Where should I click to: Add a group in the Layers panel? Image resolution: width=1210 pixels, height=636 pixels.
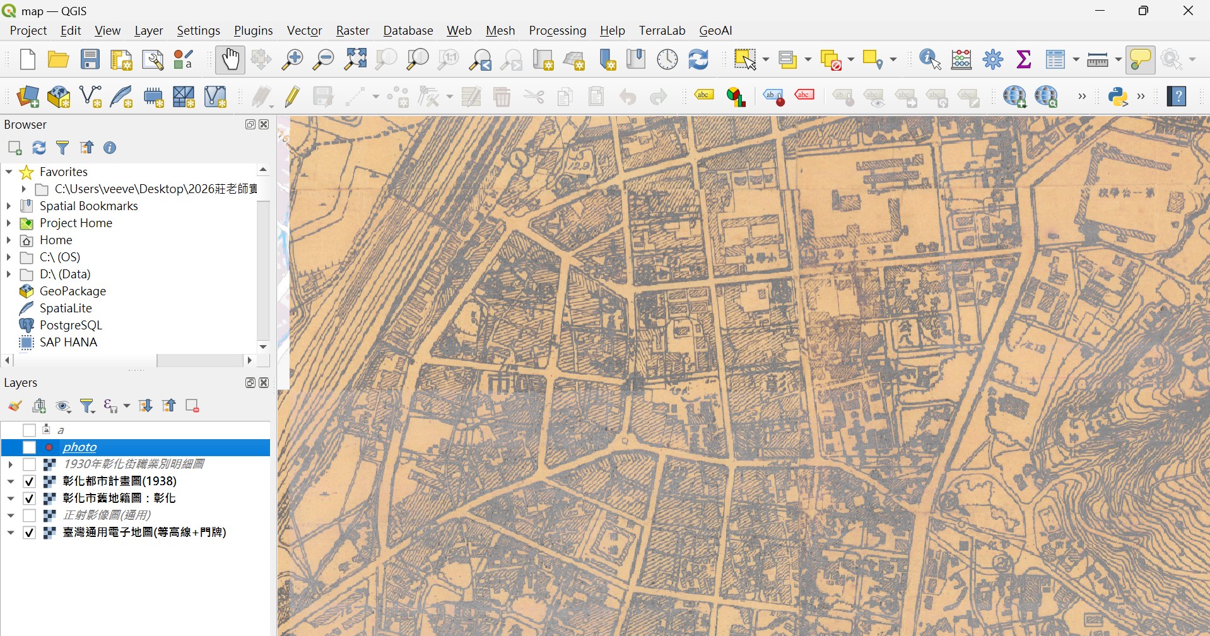point(39,406)
